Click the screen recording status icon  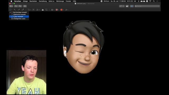tap(101, 1)
